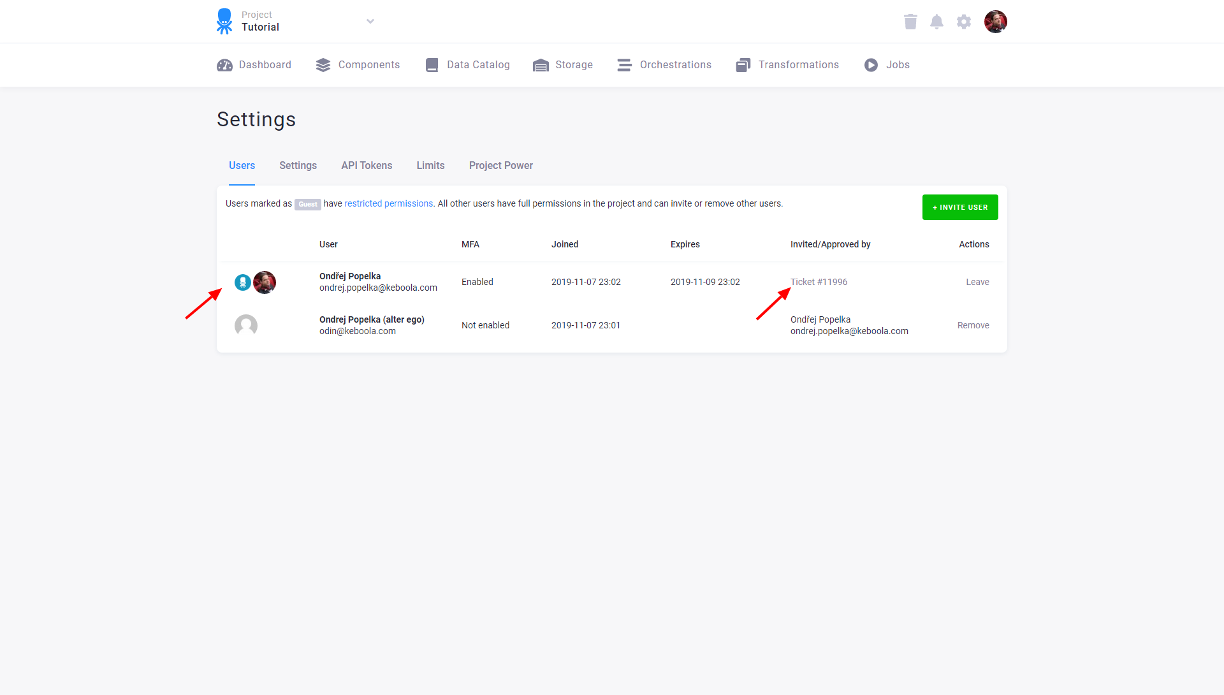Open the Components navigation item

[x=358, y=65]
